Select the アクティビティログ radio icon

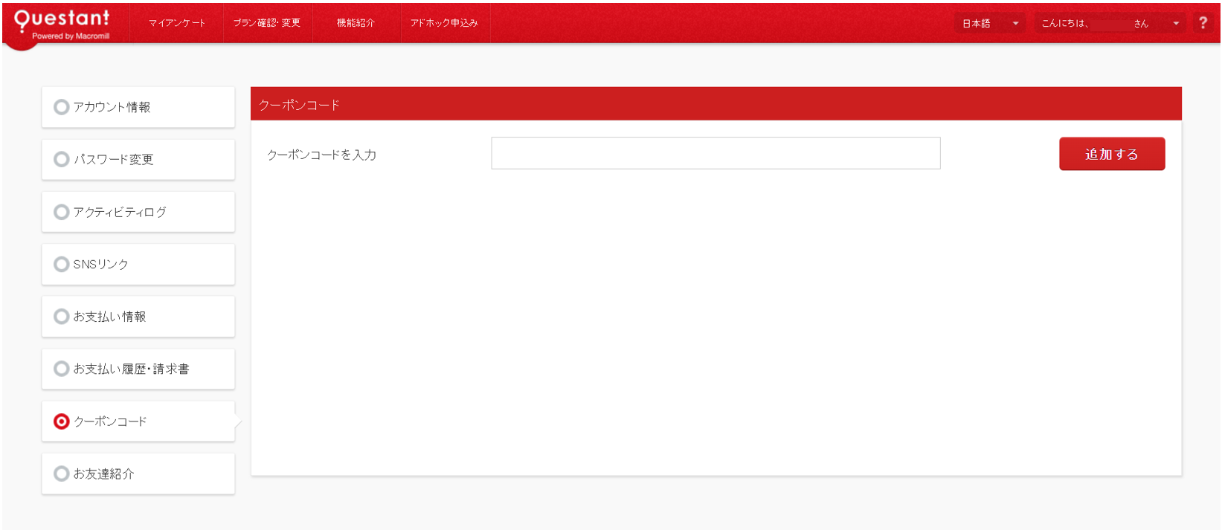(62, 212)
